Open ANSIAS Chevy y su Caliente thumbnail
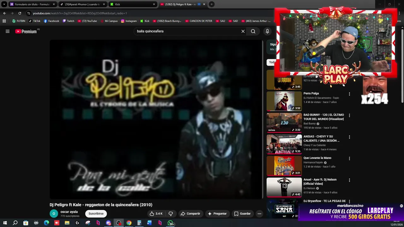This screenshot has height=227, width=404. (x=284, y=144)
